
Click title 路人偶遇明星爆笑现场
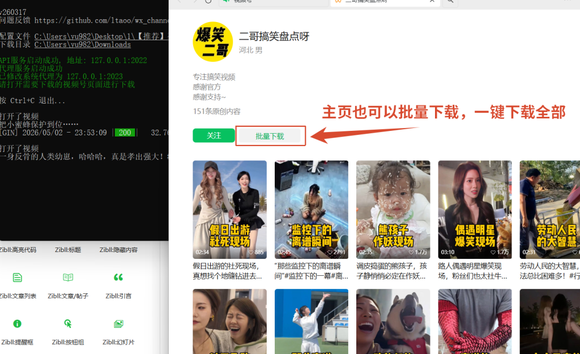(x=473, y=271)
